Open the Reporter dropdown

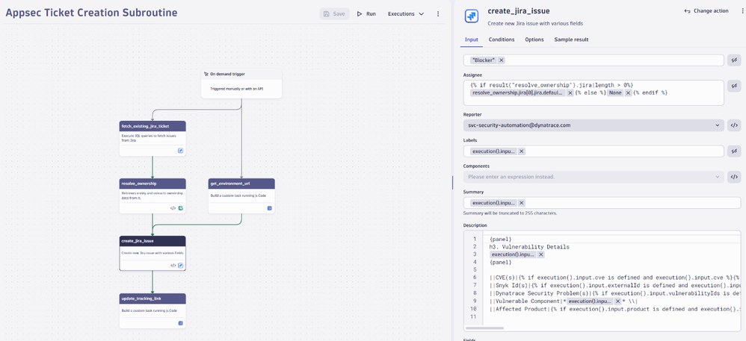(x=594, y=125)
